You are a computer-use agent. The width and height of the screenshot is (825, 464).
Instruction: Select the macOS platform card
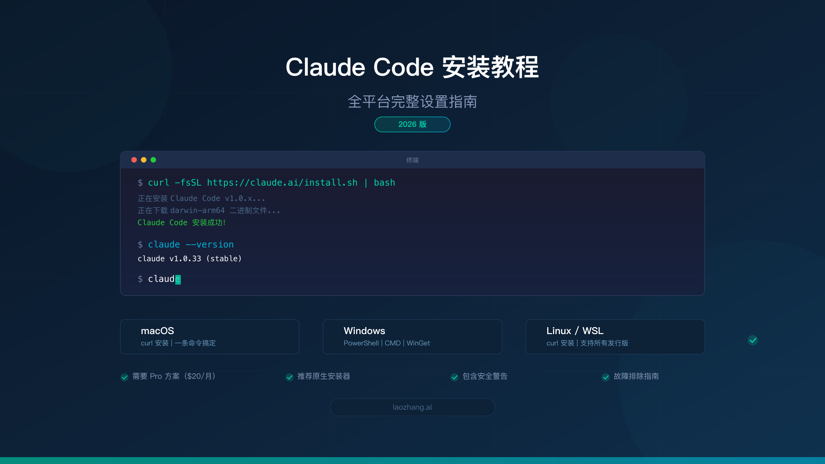point(210,337)
